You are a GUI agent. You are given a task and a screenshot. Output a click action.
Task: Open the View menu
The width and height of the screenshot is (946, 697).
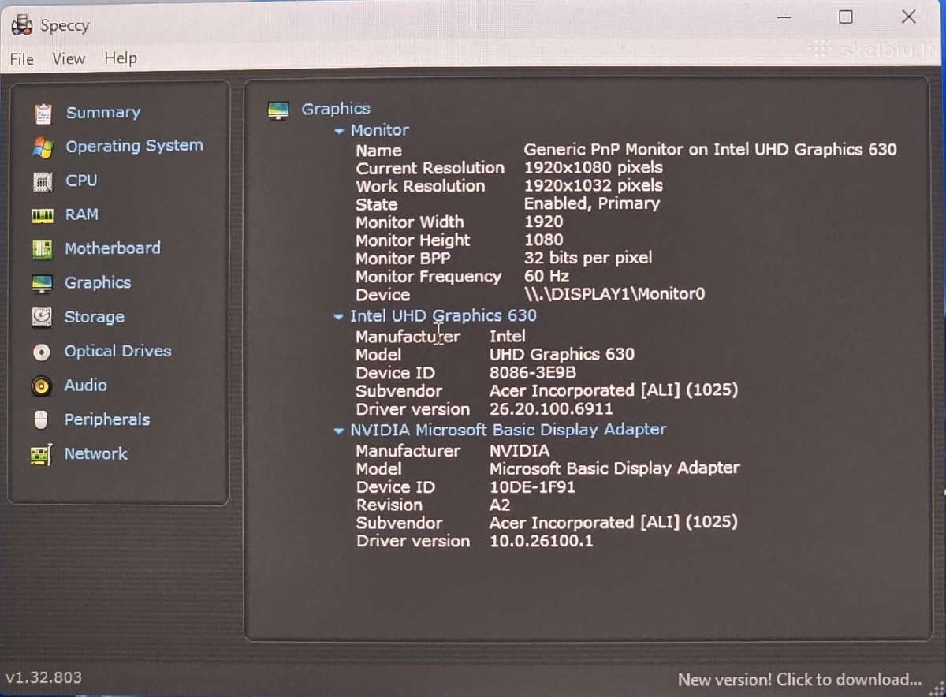(69, 58)
